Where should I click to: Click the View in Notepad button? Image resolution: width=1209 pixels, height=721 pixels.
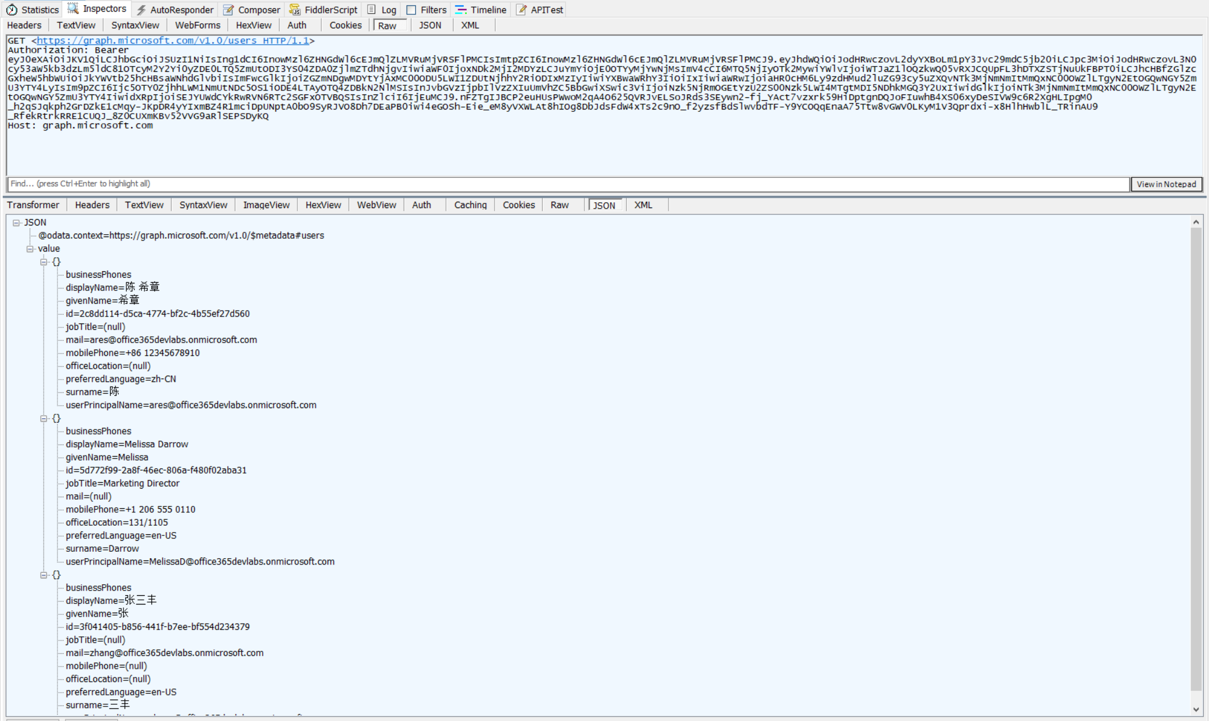coord(1166,184)
